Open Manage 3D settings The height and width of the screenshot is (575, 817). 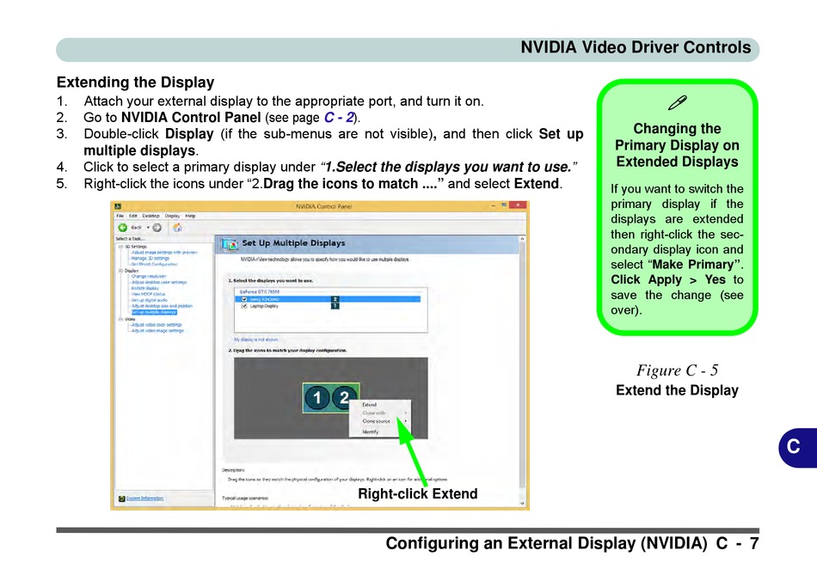(150, 259)
